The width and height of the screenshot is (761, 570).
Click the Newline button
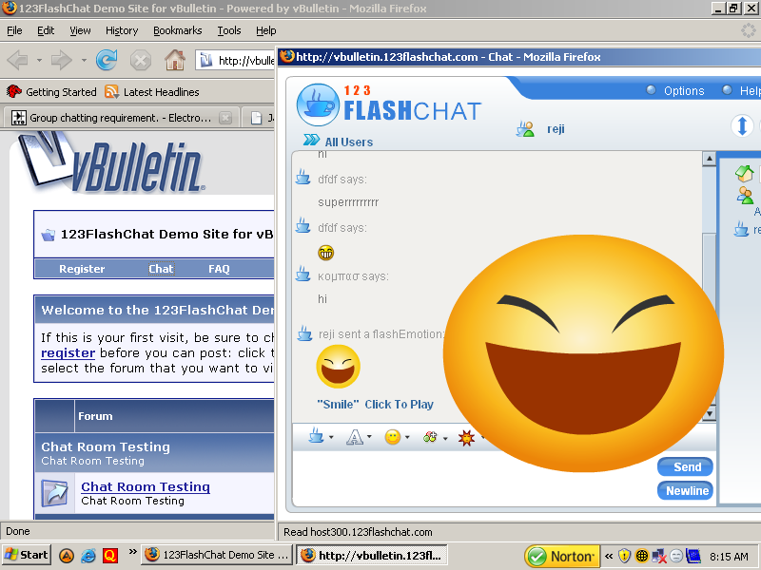685,490
